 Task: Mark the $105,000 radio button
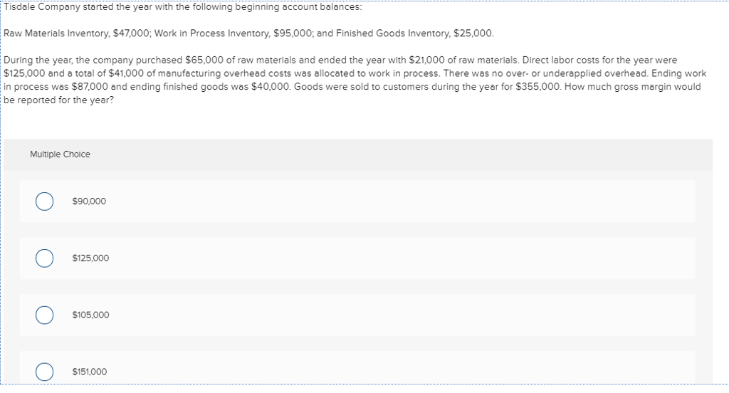click(44, 315)
